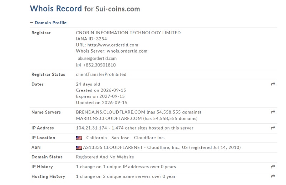Click the ASN row label
The image size is (286, 185).
tap(36, 147)
